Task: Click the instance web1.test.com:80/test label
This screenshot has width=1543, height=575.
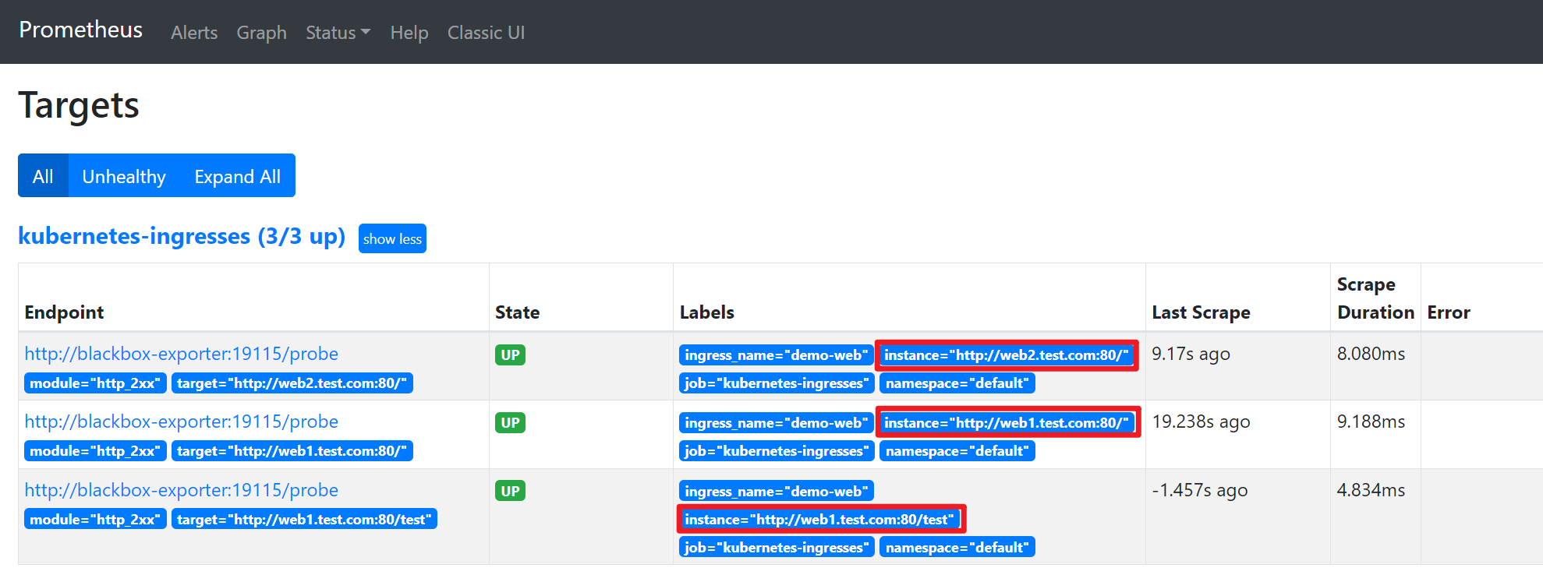Action: tap(819, 520)
